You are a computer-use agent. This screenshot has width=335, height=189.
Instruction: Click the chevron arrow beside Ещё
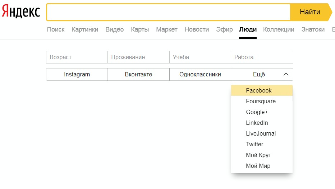pos(286,74)
